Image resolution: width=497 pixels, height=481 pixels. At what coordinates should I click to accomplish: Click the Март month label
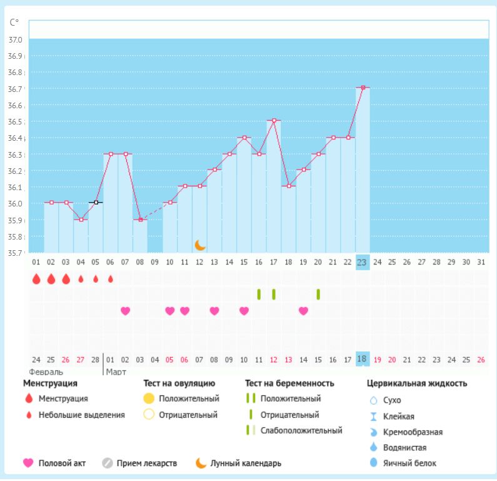[x=116, y=372]
